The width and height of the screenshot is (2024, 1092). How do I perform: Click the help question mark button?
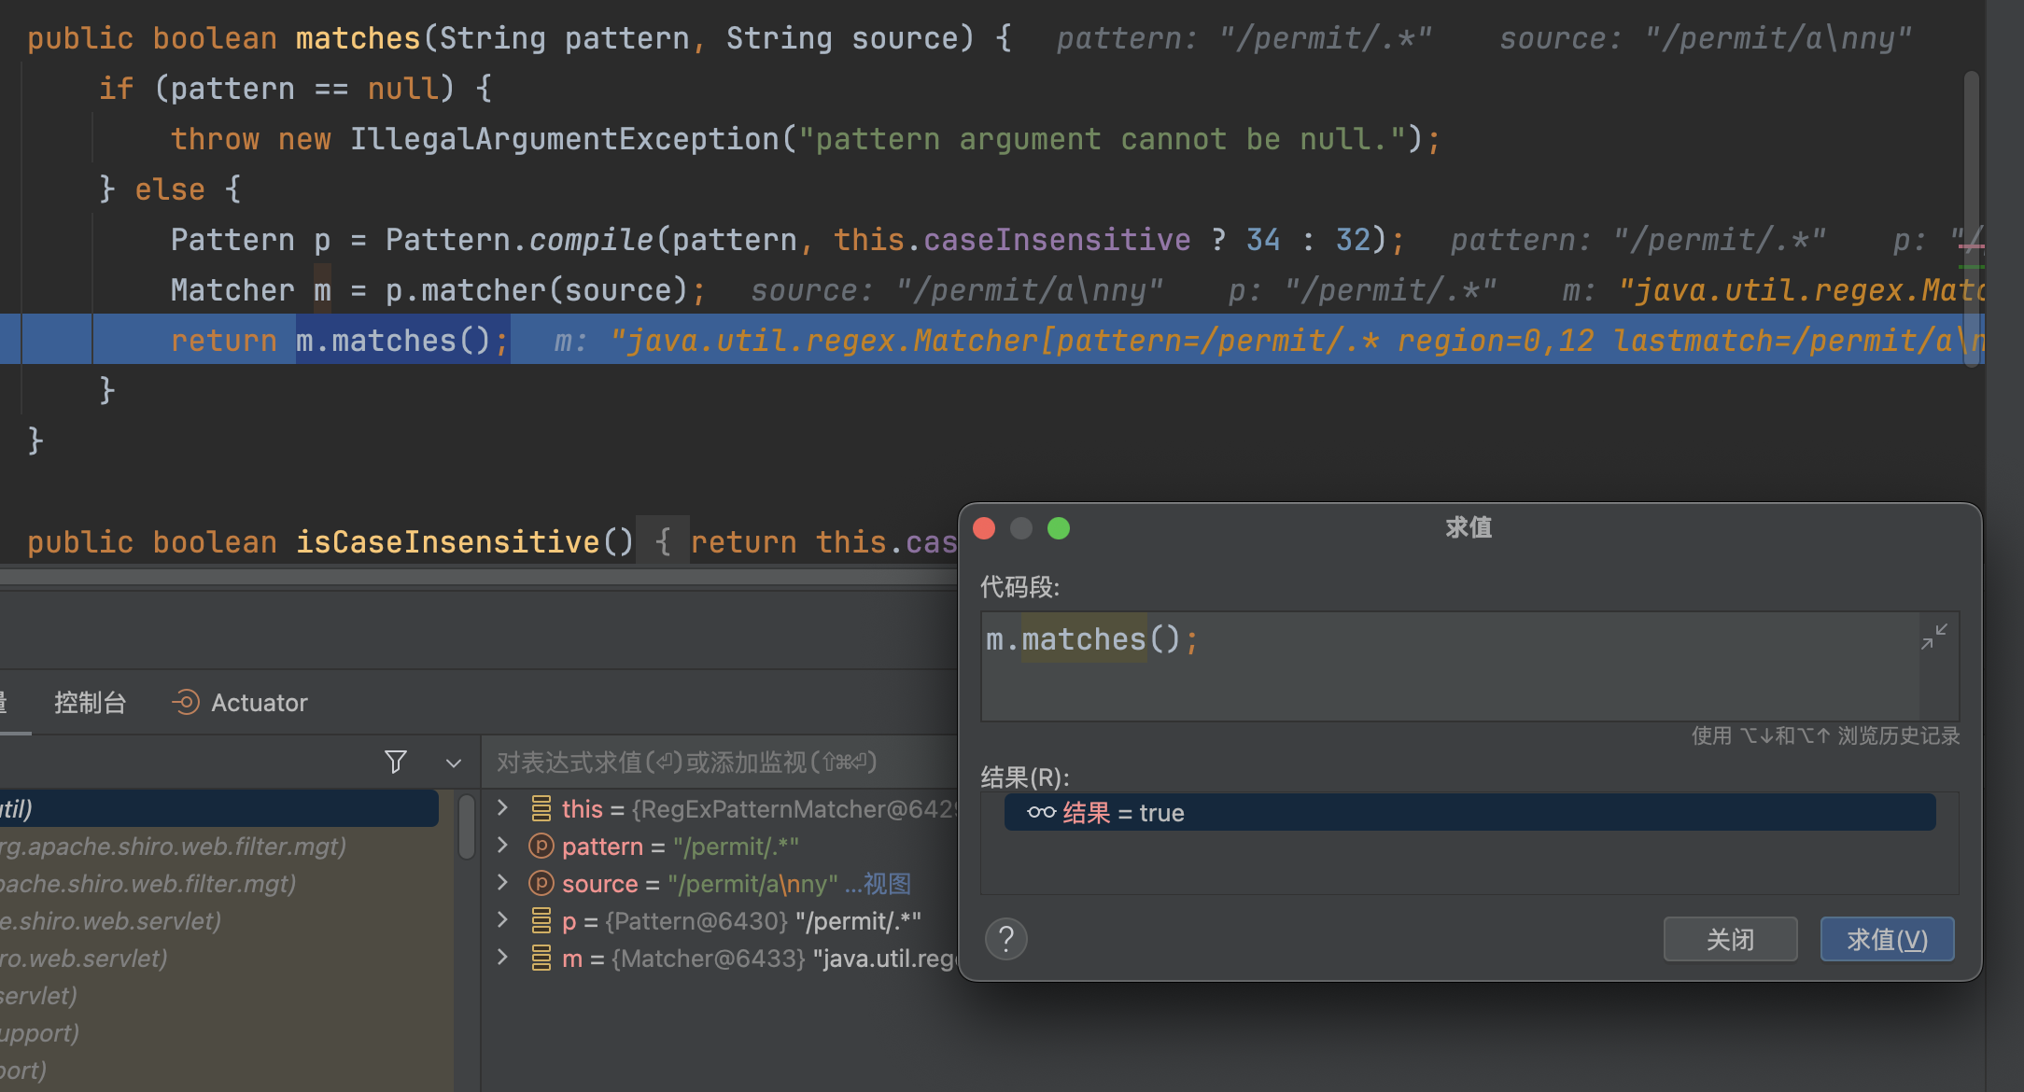[x=1006, y=939]
